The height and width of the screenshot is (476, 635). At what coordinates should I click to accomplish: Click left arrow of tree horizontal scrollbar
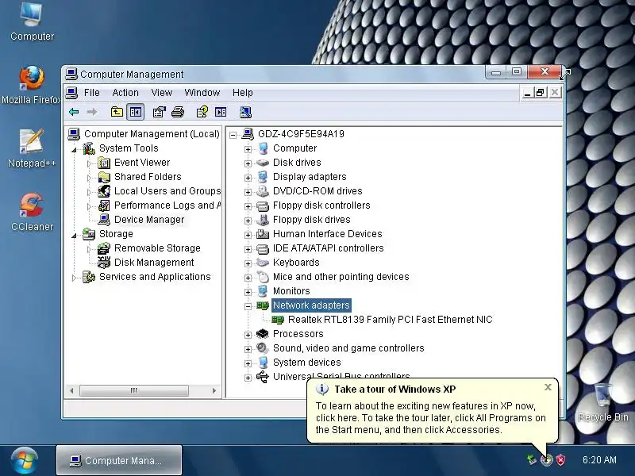click(x=71, y=390)
